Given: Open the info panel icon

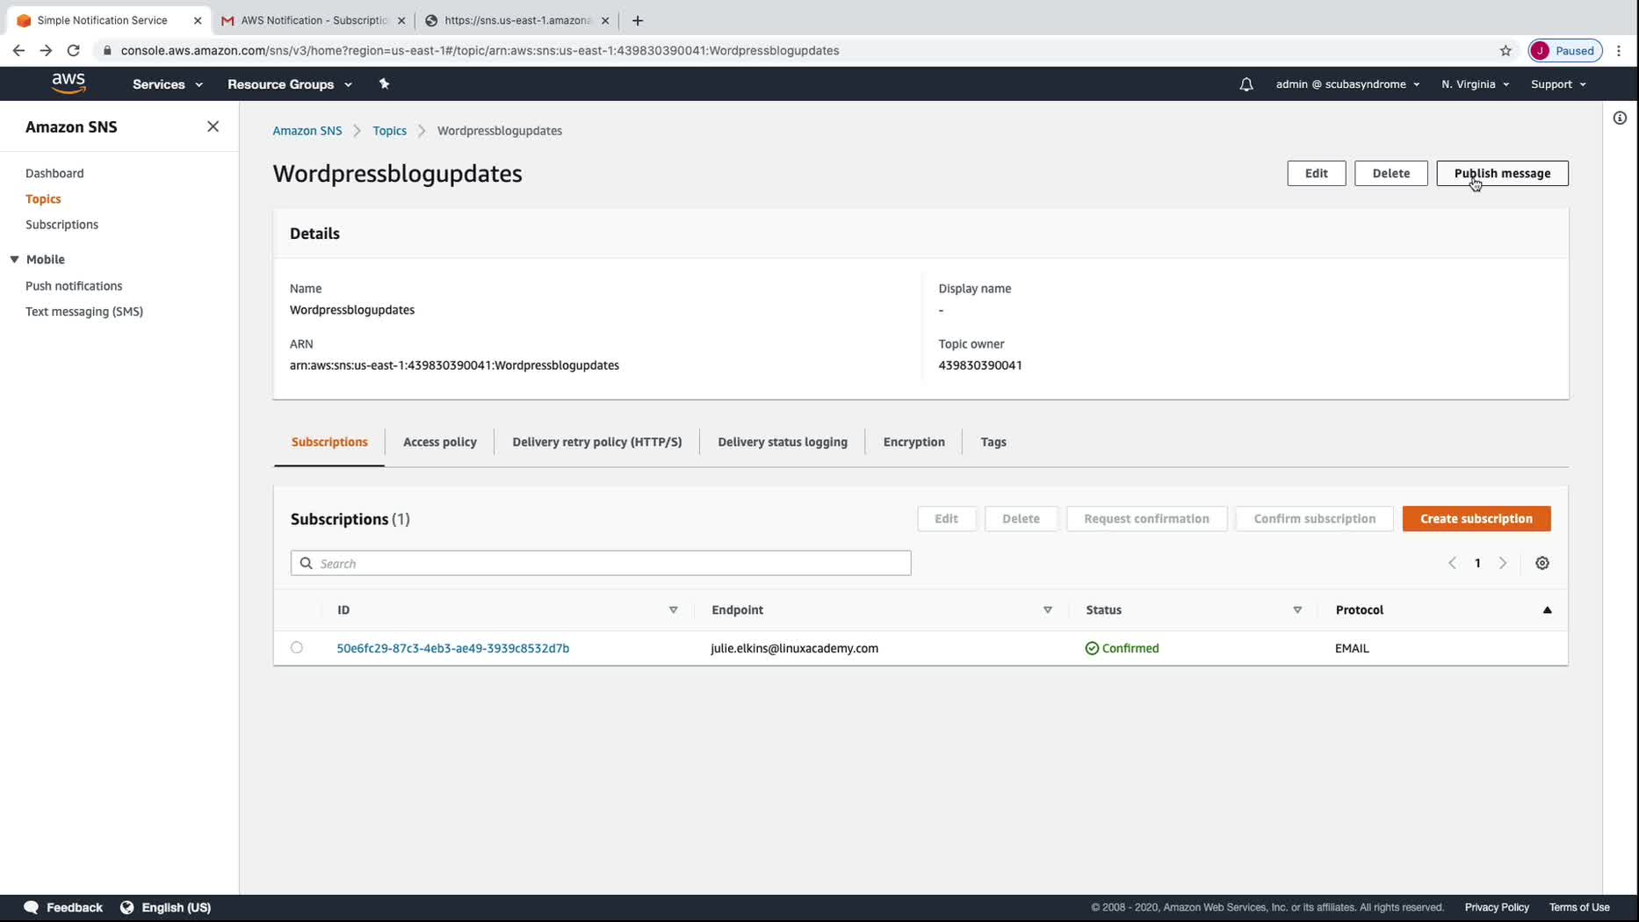Looking at the screenshot, I should tap(1620, 118).
